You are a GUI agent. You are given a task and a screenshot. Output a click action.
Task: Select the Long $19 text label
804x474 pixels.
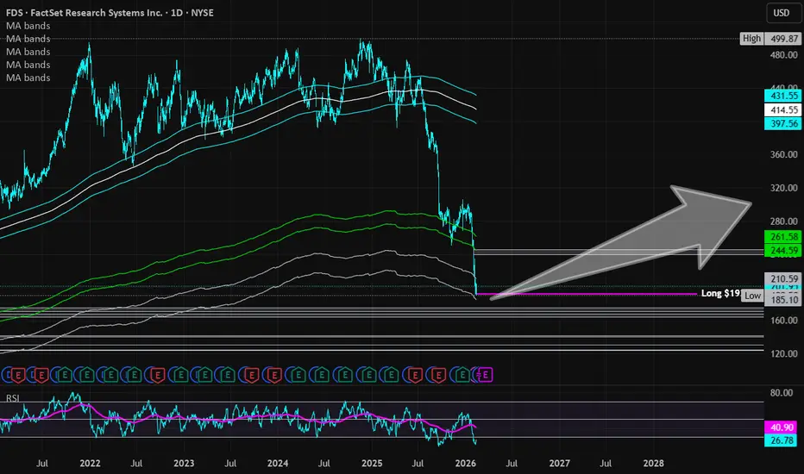tap(720, 294)
